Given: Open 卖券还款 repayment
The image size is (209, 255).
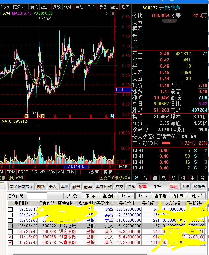Looking at the screenshot, I should [x=104, y=187].
